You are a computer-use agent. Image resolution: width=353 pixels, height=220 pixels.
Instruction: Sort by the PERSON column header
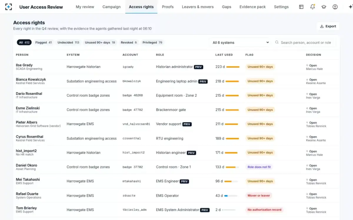tap(22, 55)
